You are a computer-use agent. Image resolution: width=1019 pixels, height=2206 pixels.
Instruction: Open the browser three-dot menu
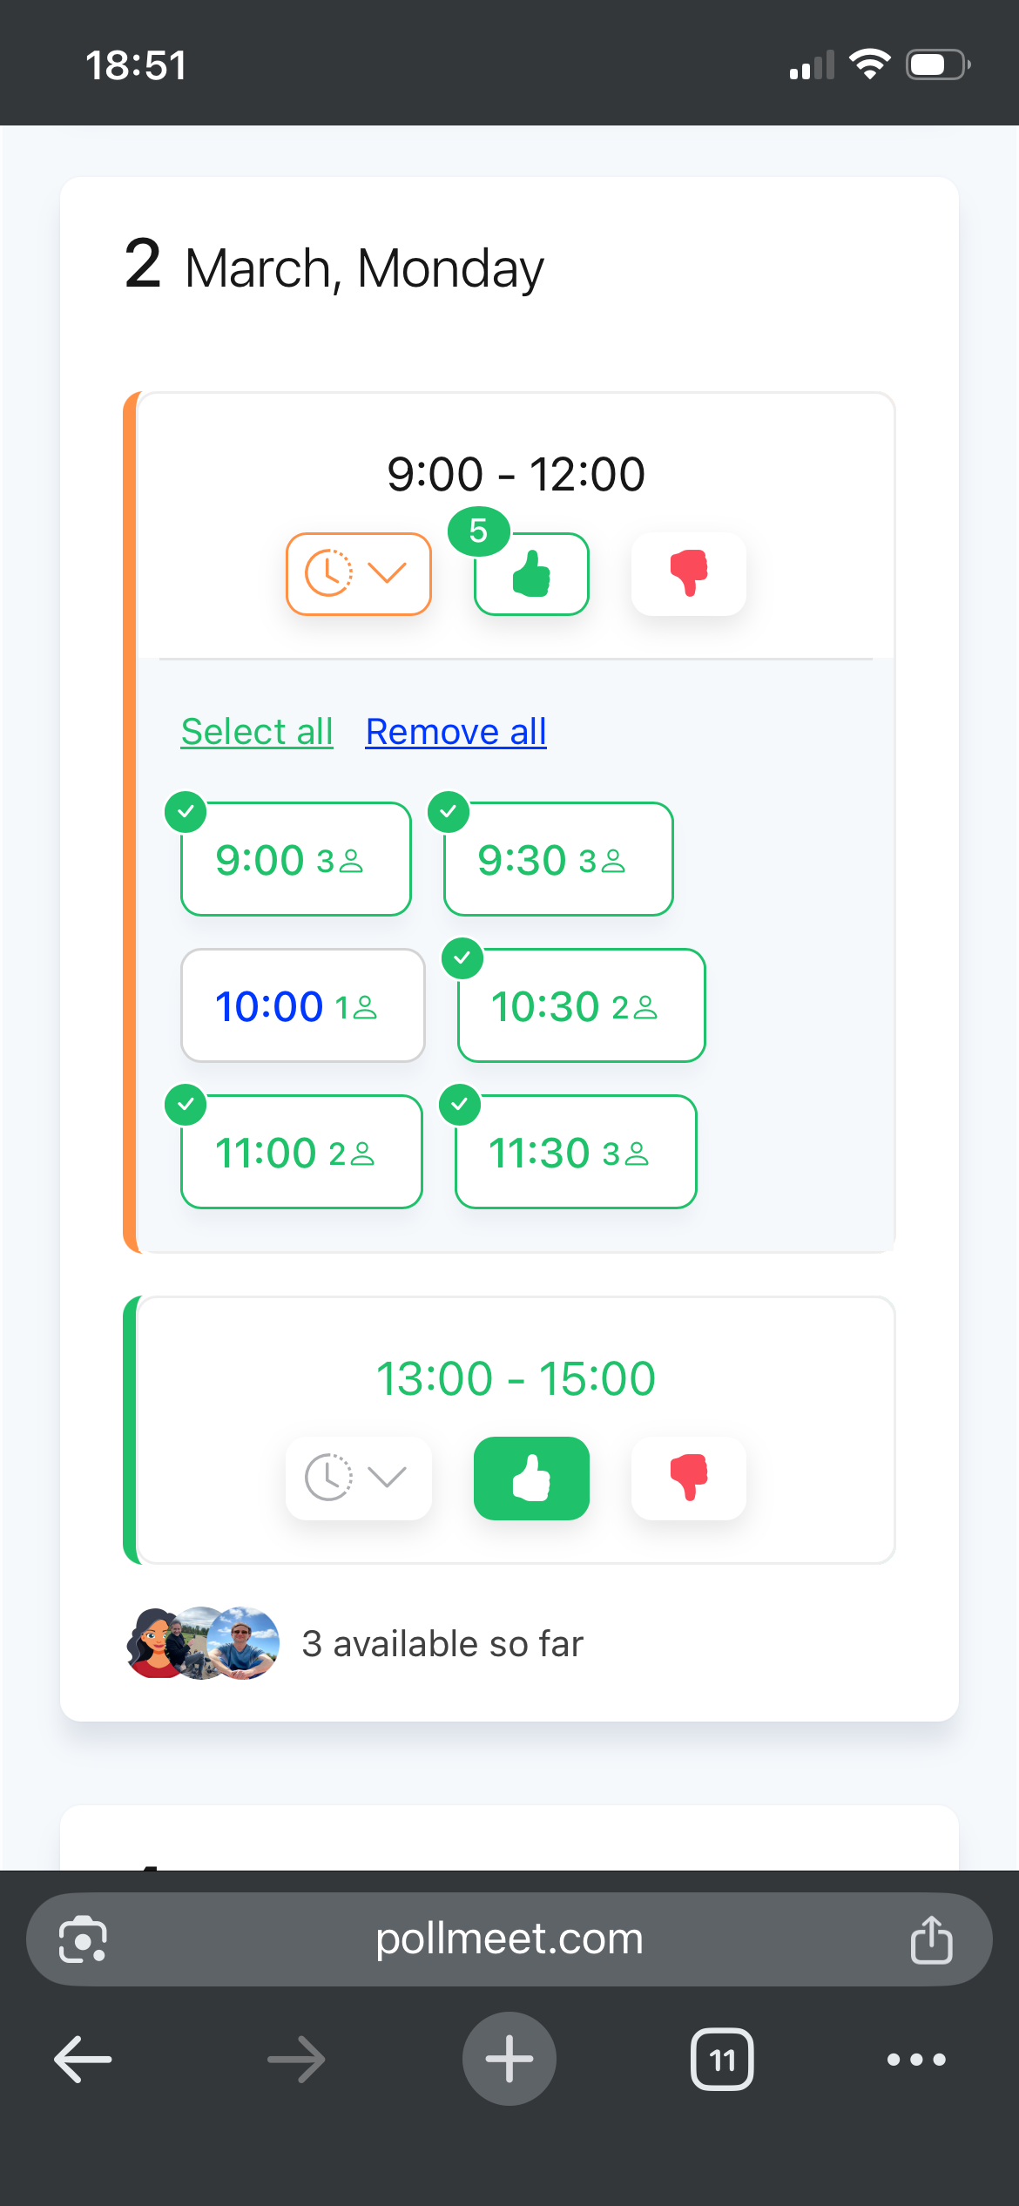915,2060
